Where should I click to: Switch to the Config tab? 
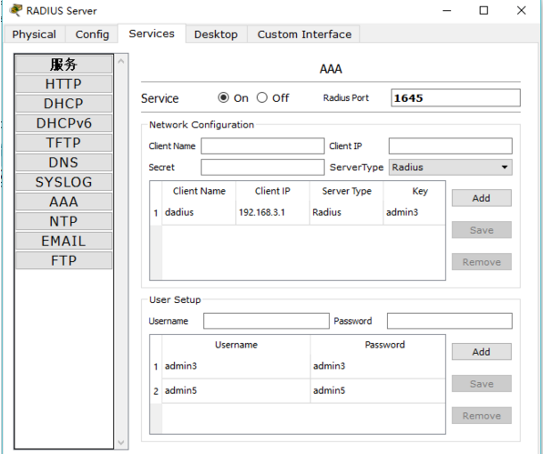tap(92, 35)
